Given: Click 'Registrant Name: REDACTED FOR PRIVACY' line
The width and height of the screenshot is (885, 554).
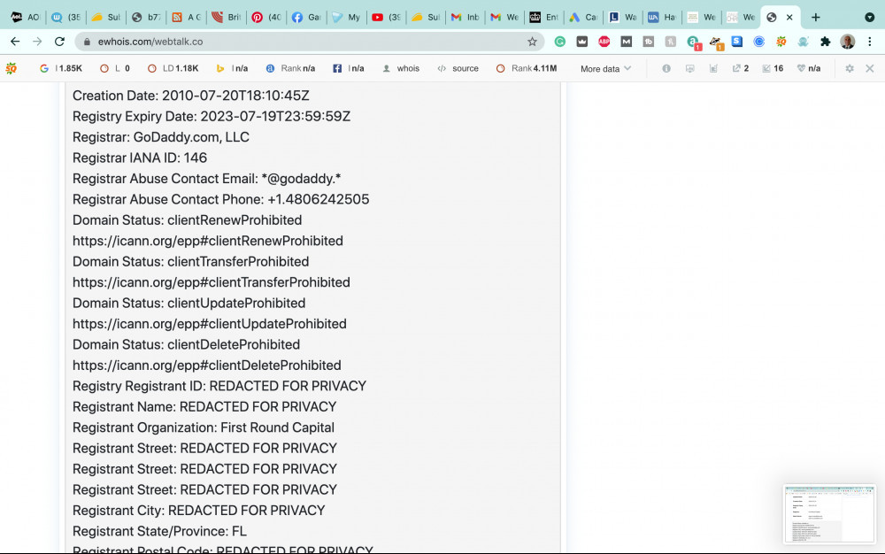Looking at the screenshot, I should pyautogui.click(x=204, y=407).
